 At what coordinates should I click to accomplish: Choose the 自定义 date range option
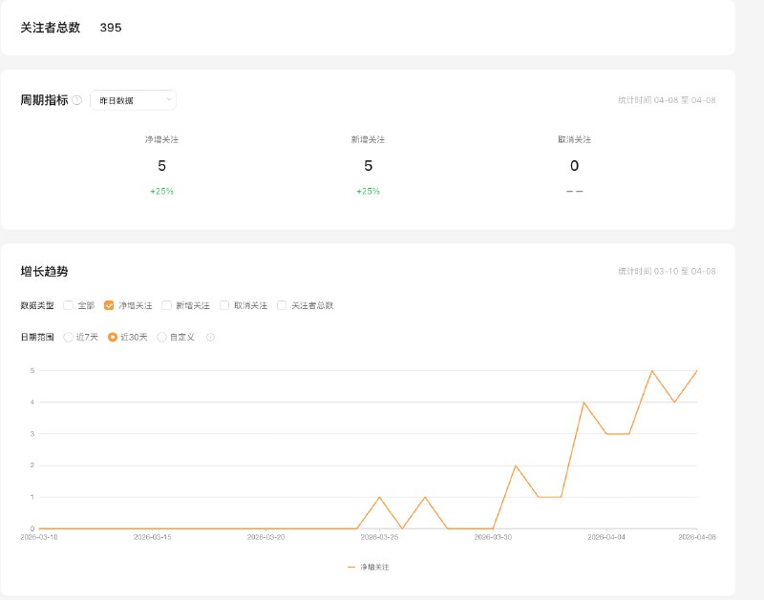(x=162, y=337)
